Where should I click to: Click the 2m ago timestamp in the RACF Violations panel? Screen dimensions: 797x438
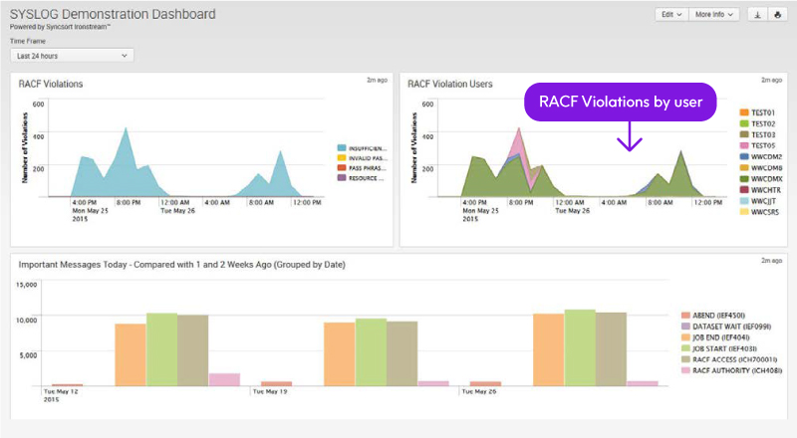click(x=378, y=81)
